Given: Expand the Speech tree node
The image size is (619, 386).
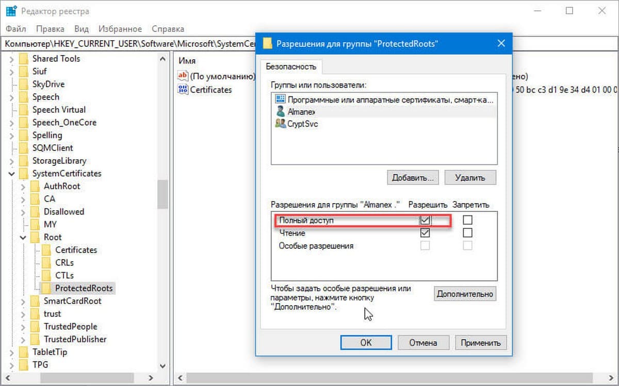Looking at the screenshot, I should (x=12, y=97).
